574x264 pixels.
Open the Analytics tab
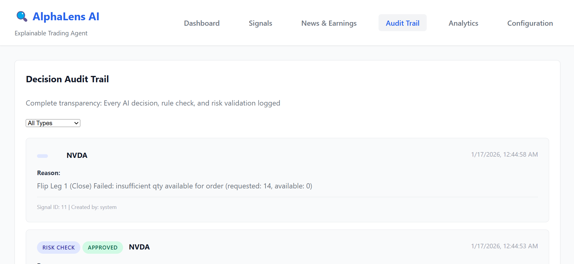coord(463,23)
